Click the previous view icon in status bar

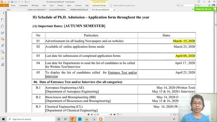(118, 115)
